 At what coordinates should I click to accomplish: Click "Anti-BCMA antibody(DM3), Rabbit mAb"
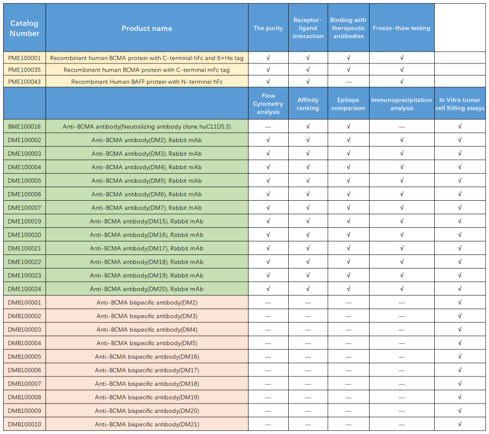pos(147,154)
